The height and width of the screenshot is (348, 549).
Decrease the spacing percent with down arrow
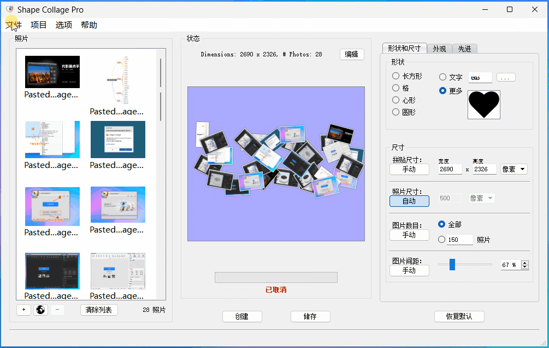point(524,267)
